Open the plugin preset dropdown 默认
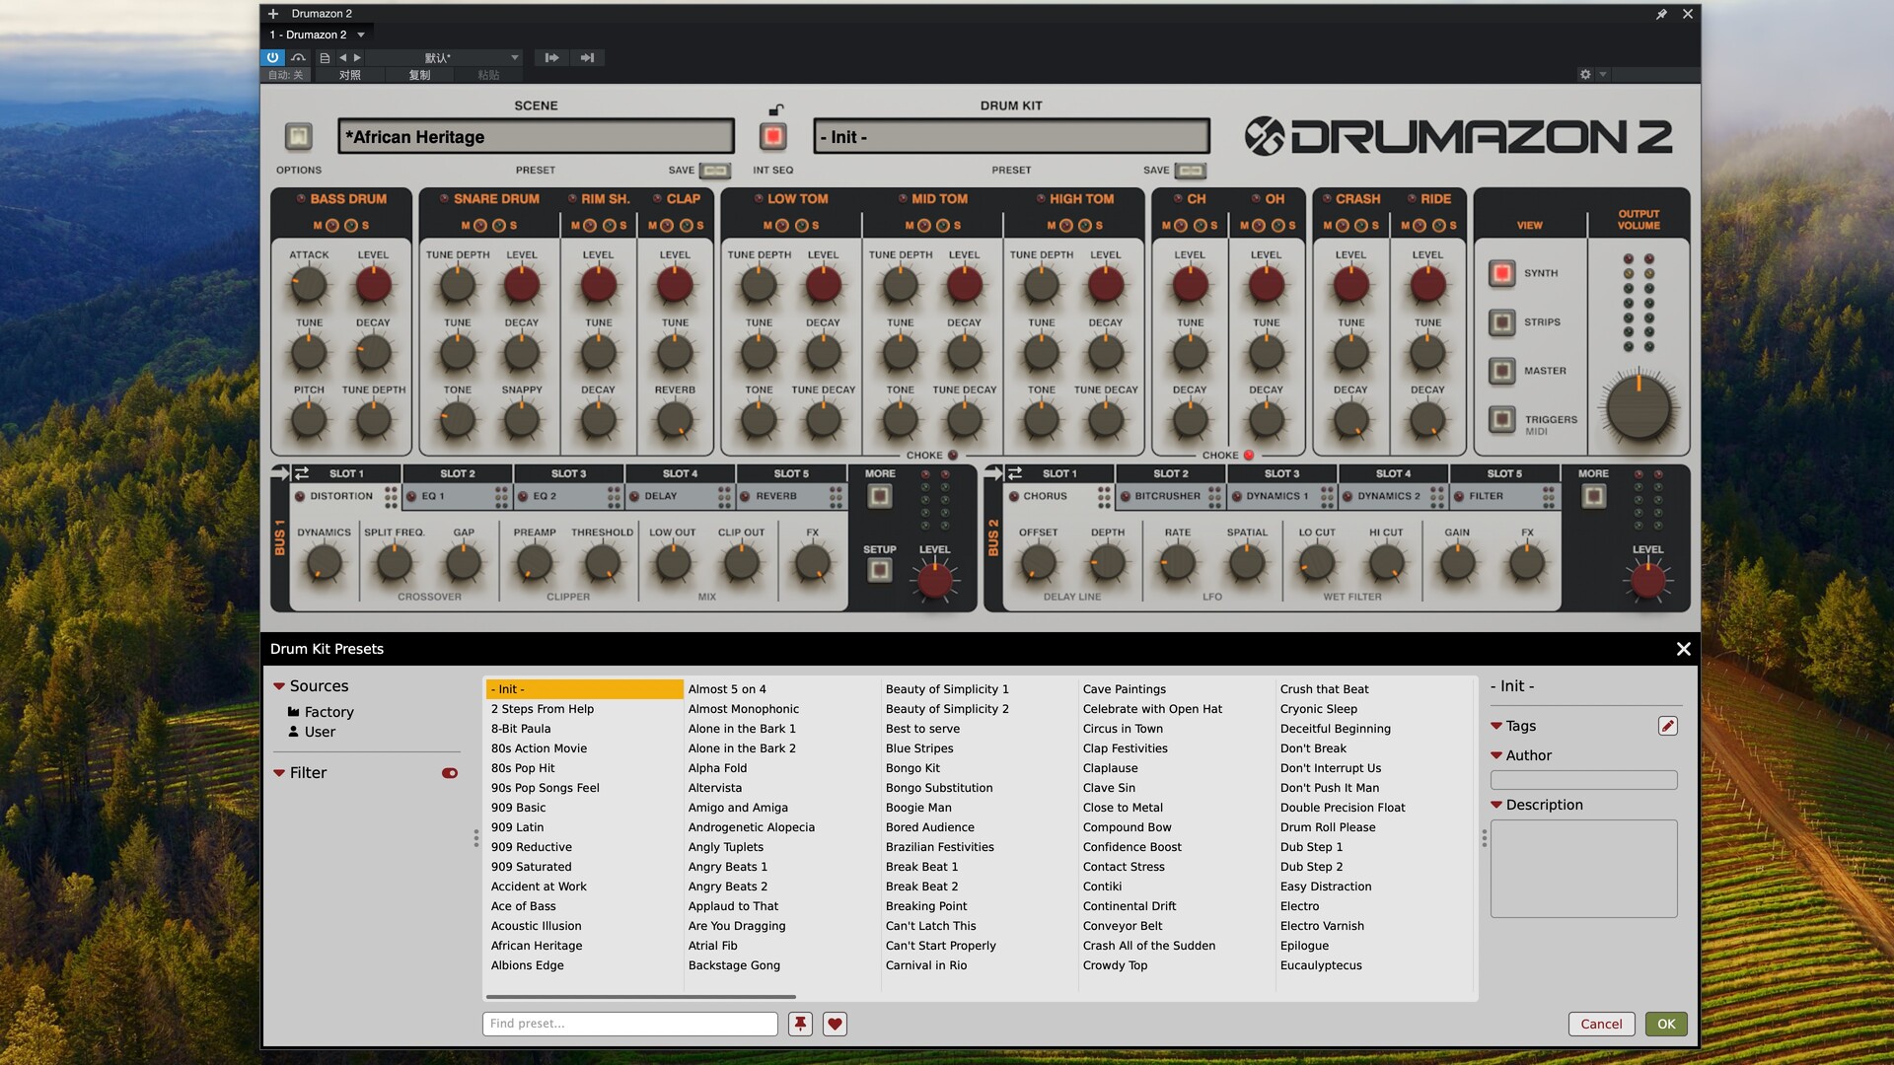 [x=444, y=57]
